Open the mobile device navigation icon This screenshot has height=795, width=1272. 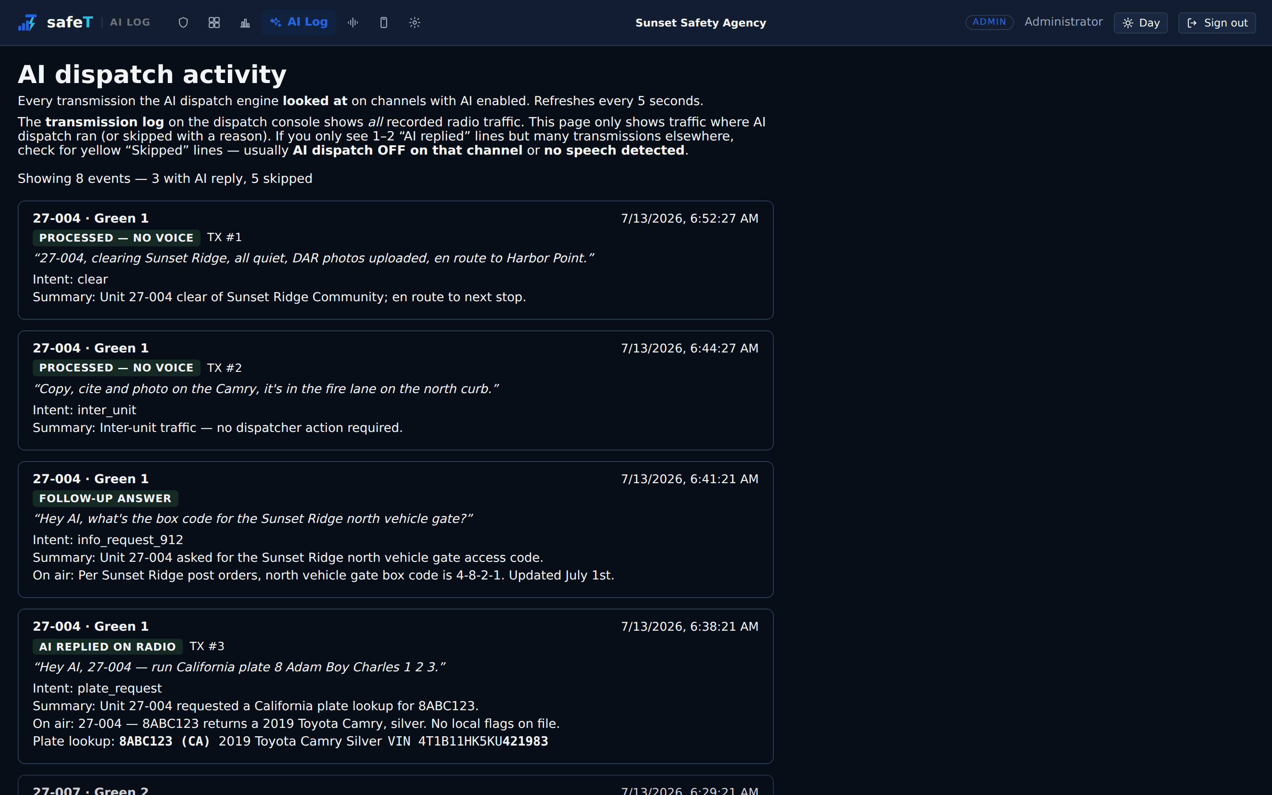pyautogui.click(x=384, y=23)
